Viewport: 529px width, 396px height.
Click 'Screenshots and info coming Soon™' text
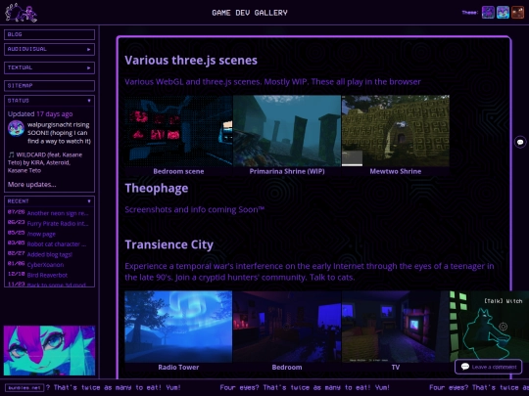195,210
